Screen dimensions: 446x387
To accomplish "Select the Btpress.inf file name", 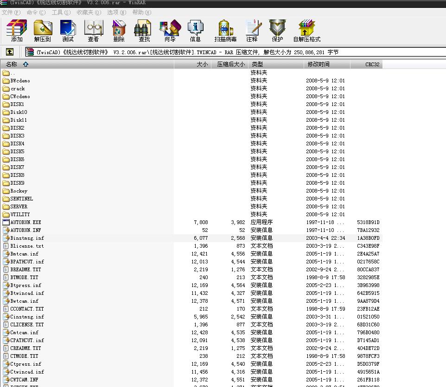I will pyautogui.click(x=26, y=285).
